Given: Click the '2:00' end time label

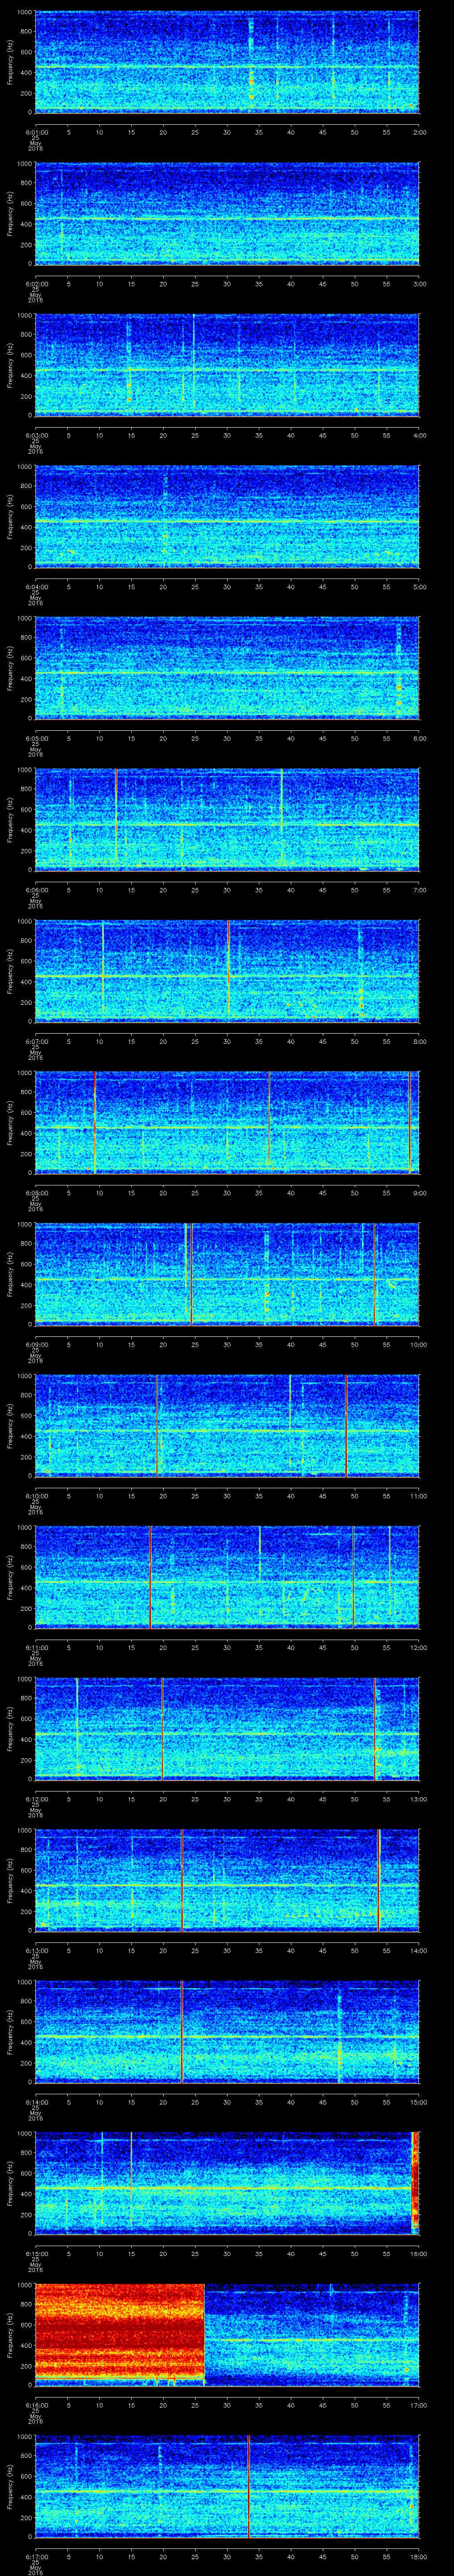Looking at the screenshot, I should tap(419, 131).
